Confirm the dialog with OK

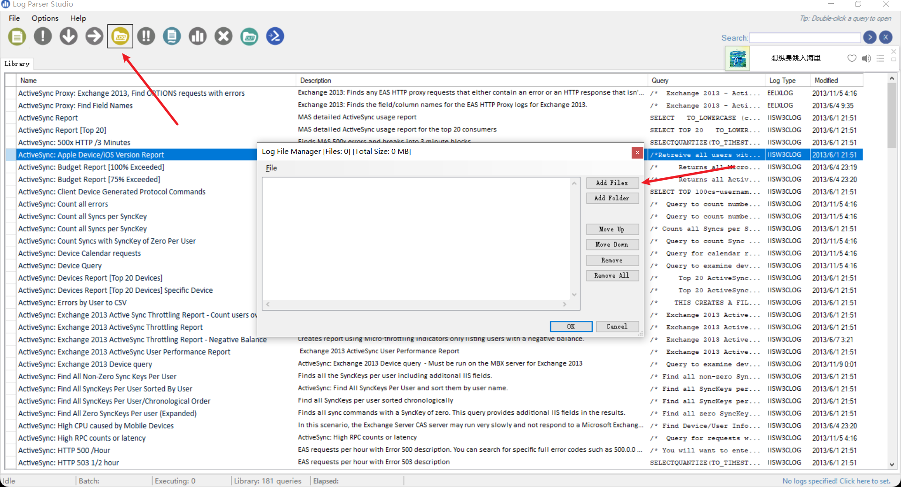click(571, 327)
